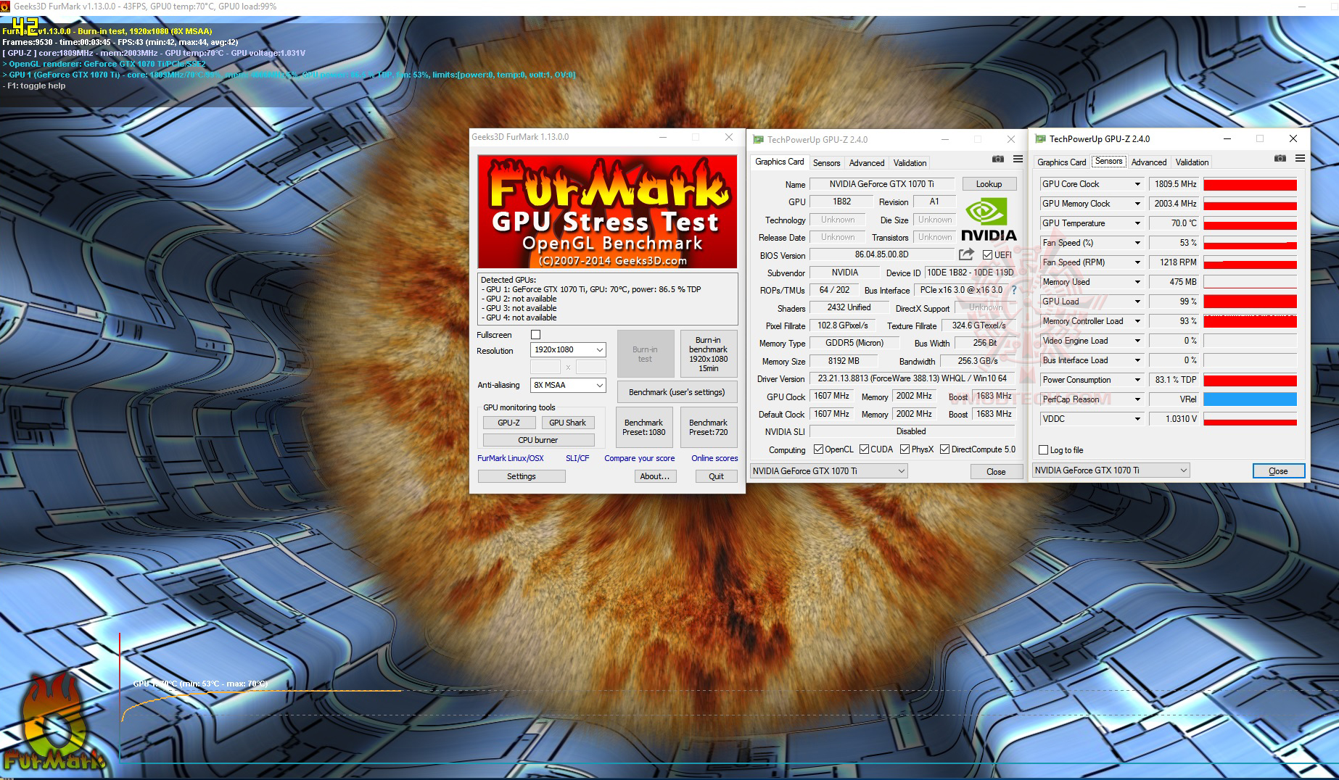Click the GPU Name field showing GTX 1070 Ti
This screenshot has width=1339, height=780.
tap(882, 184)
